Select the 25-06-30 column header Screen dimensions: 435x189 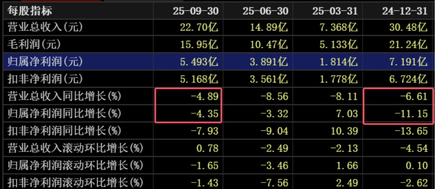coord(265,11)
